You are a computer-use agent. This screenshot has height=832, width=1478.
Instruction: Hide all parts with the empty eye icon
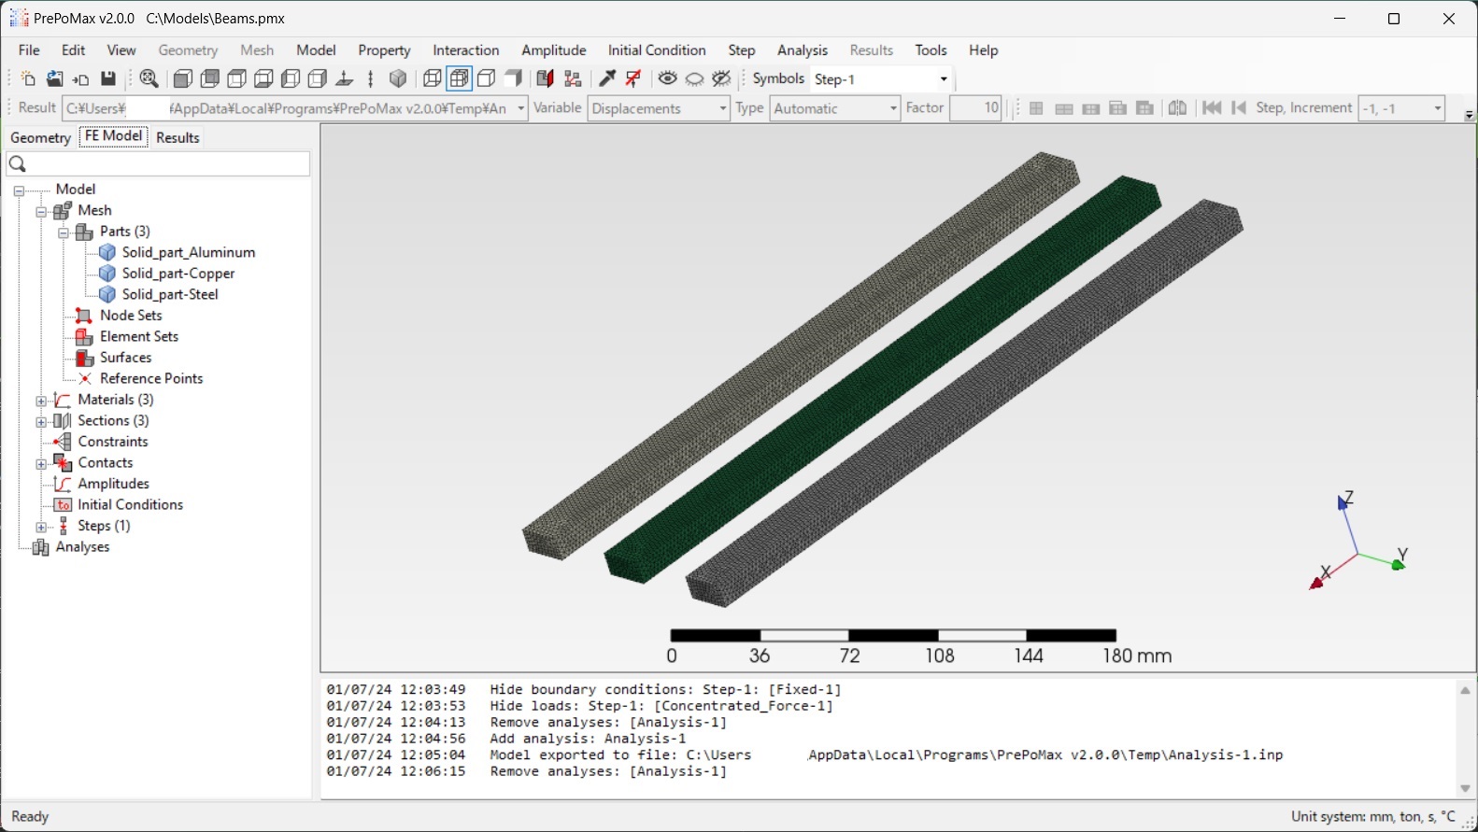tap(694, 79)
